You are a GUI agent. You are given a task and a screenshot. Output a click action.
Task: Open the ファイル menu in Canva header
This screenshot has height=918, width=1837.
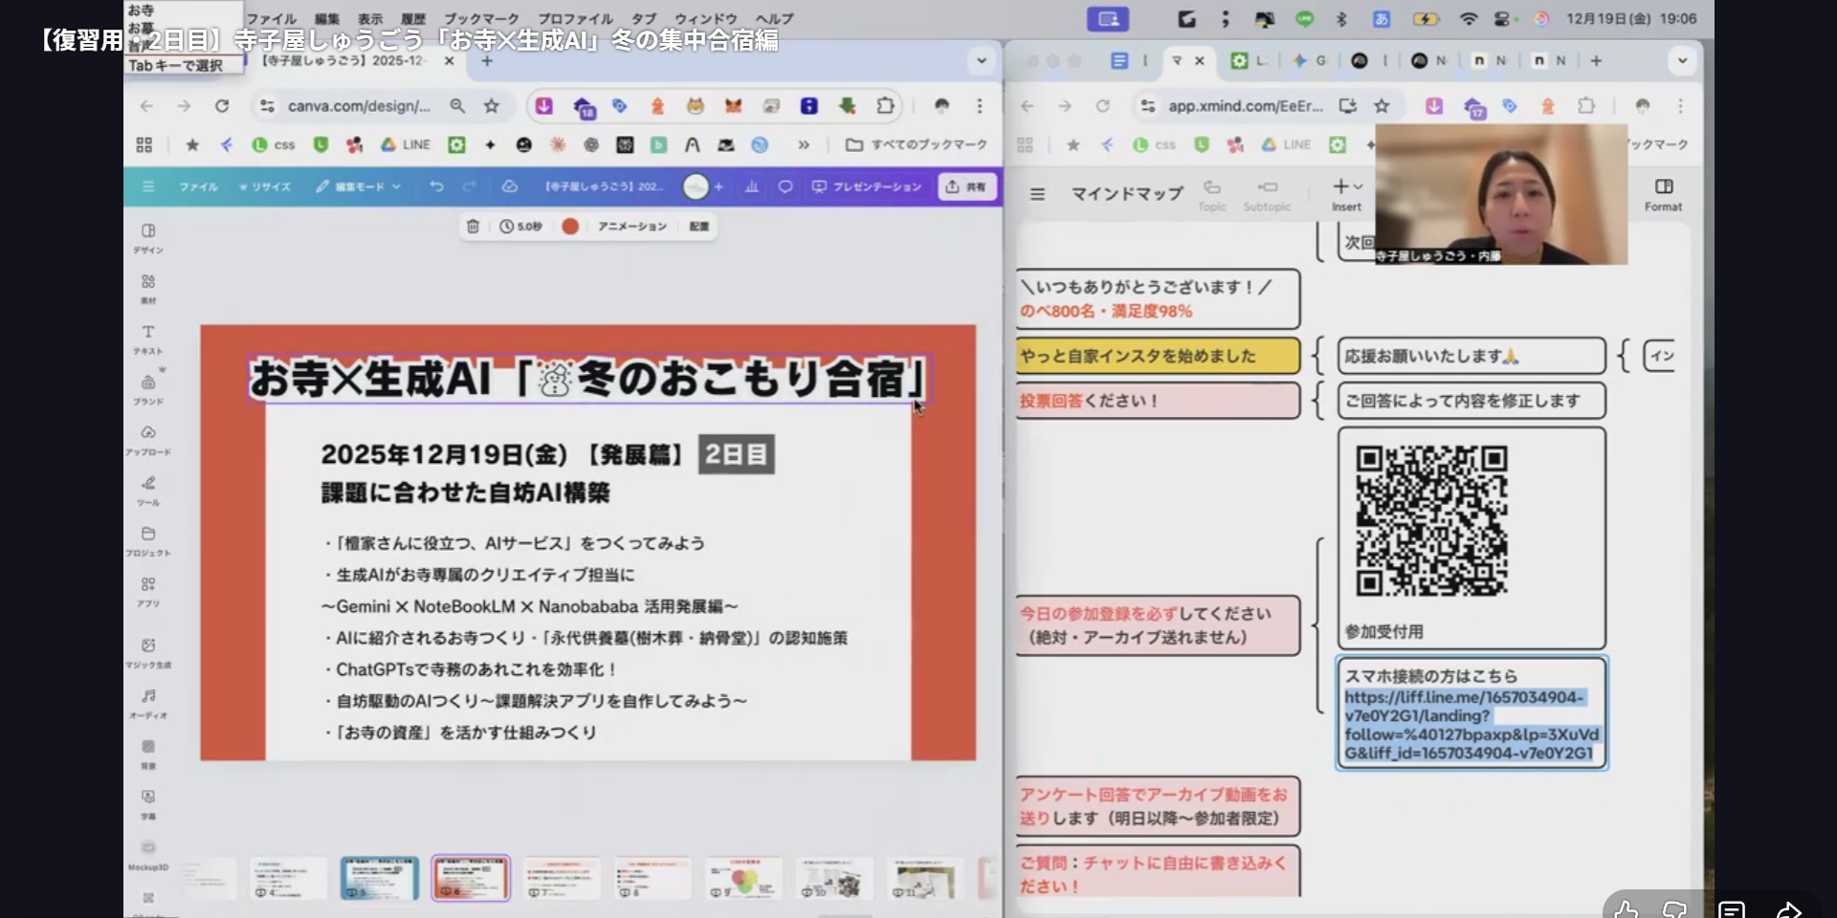(x=198, y=186)
